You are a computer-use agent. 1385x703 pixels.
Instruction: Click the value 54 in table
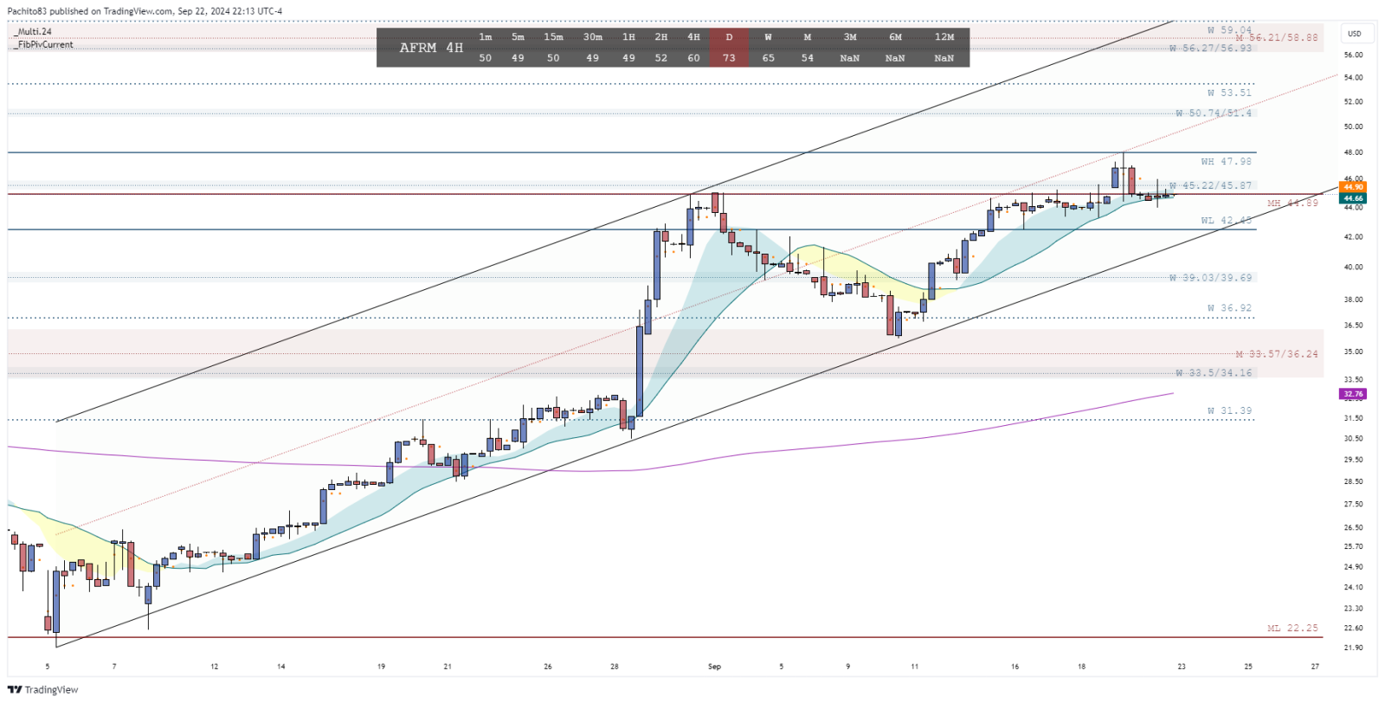pos(808,58)
